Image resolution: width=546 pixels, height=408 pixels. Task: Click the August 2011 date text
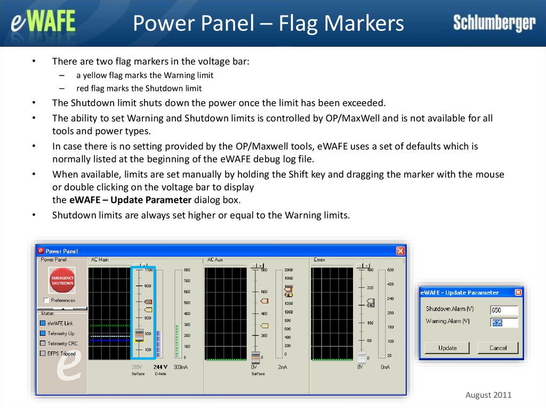click(x=488, y=395)
